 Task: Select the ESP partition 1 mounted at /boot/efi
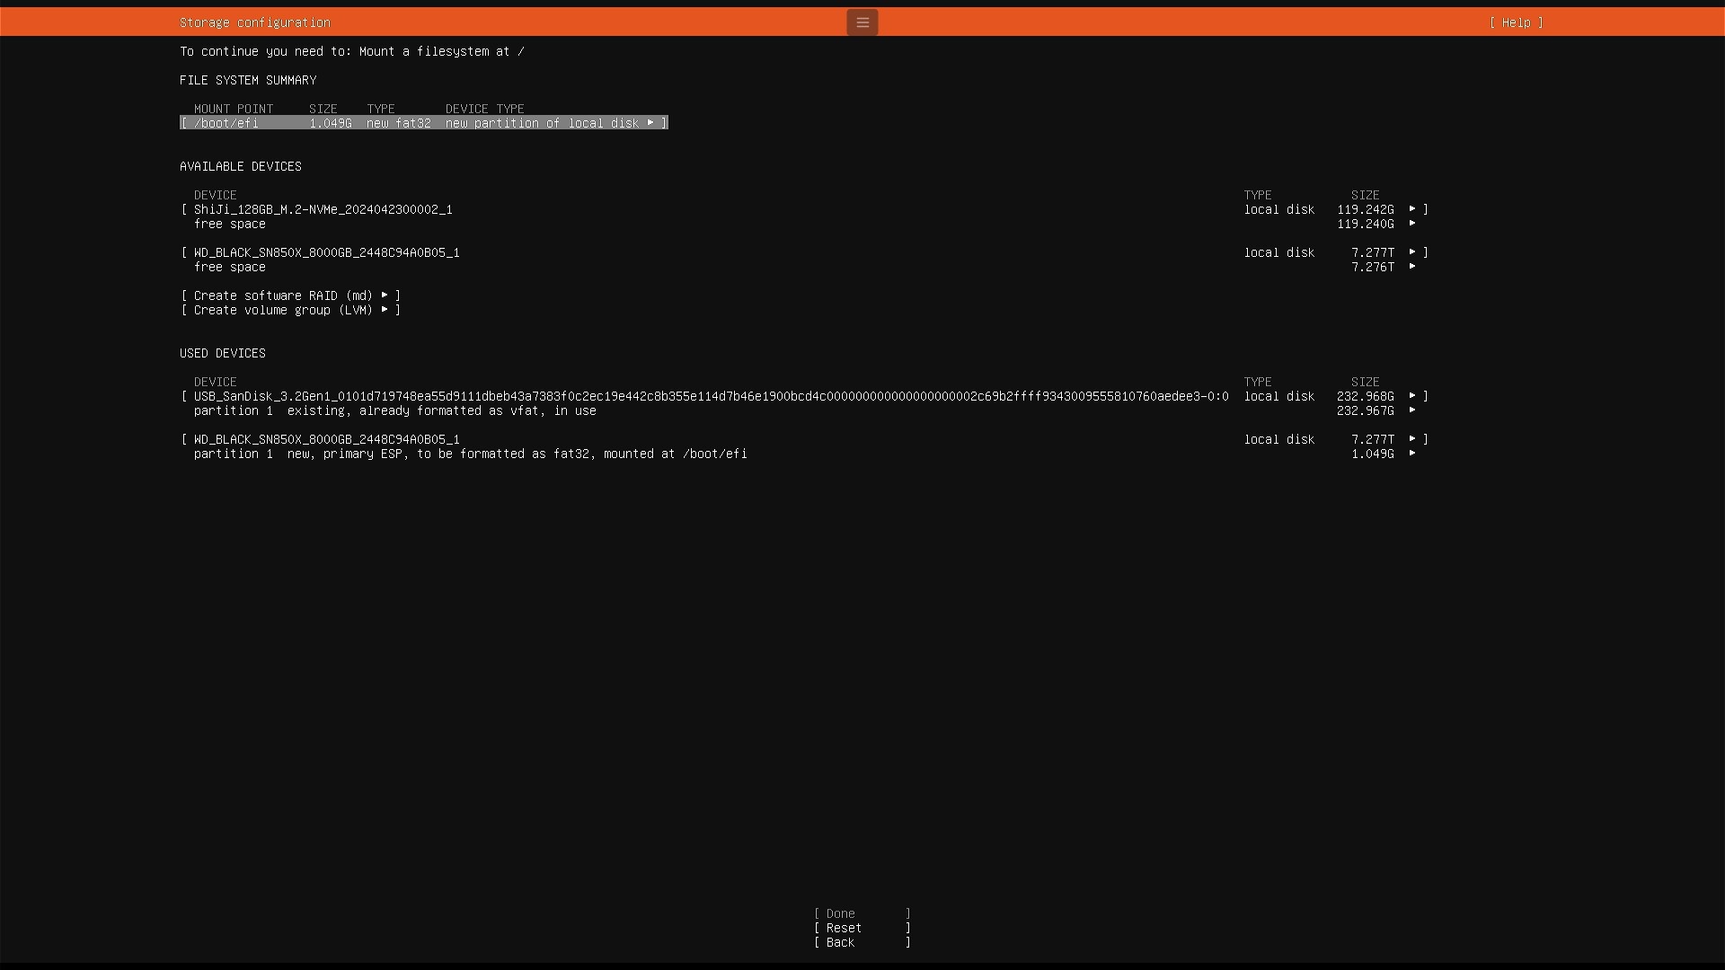(471, 454)
